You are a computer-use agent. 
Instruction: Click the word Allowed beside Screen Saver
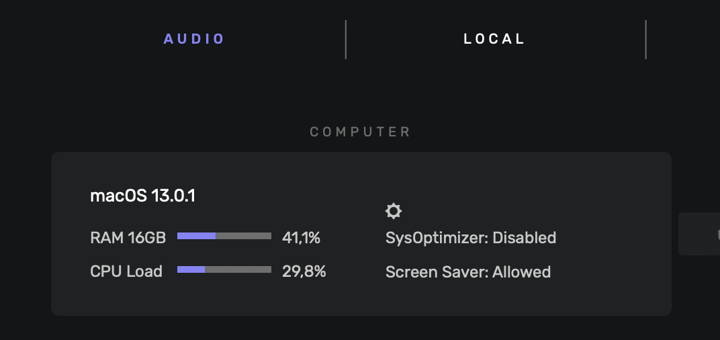coord(521,272)
